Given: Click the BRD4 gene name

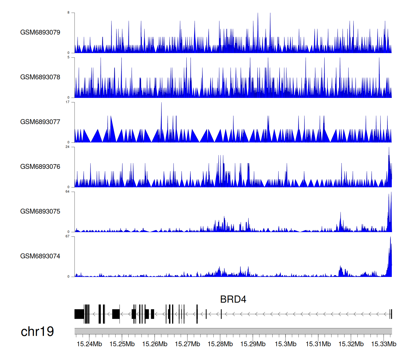Looking at the screenshot, I should tap(233, 299).
